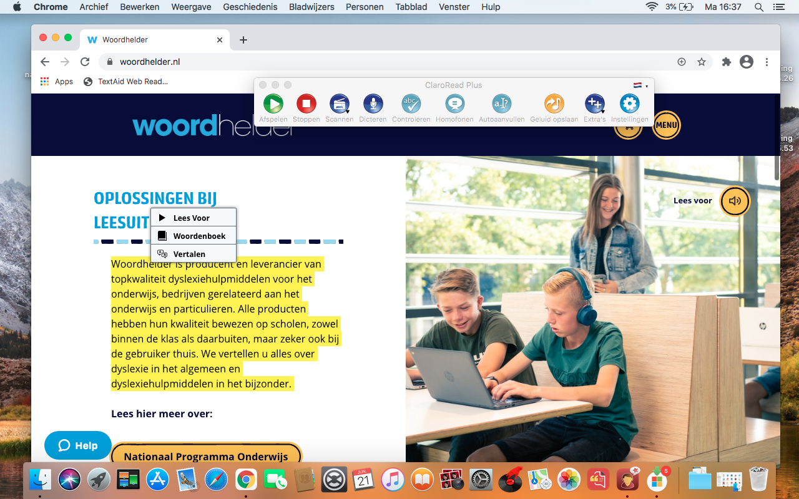
Task: Open the Homofonen tool in ClaroRead
Action: [x=454, y=104]
